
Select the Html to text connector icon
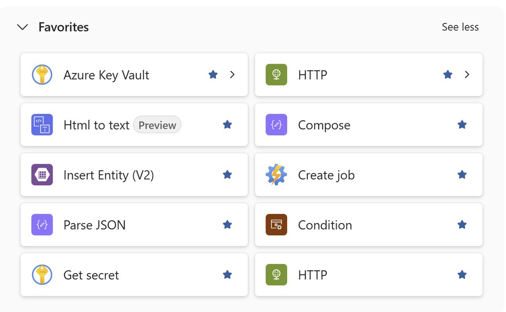click(x=42, y=125)
